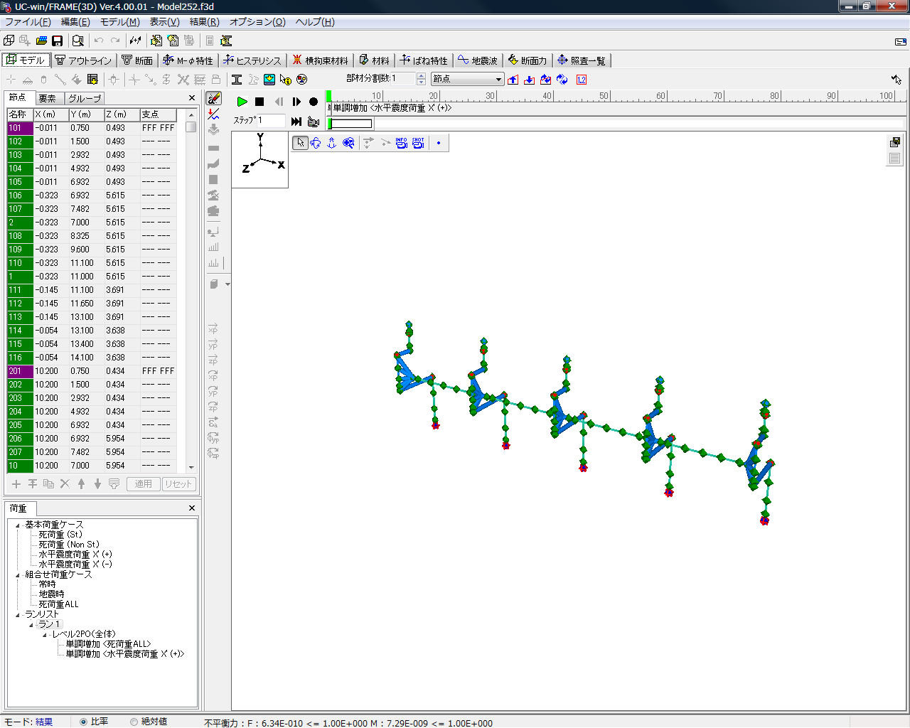Screen dimensions: 910x728
Task: Open the 節点 dropdown list
Action: (x=498, y=79)
